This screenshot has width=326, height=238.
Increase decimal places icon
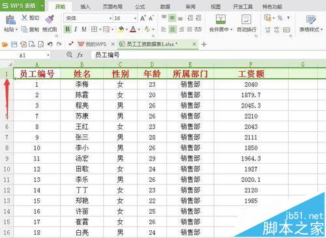268,29
